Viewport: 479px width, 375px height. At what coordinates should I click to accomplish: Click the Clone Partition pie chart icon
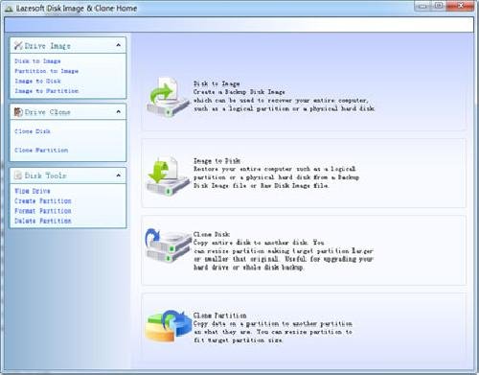point(169,325)
